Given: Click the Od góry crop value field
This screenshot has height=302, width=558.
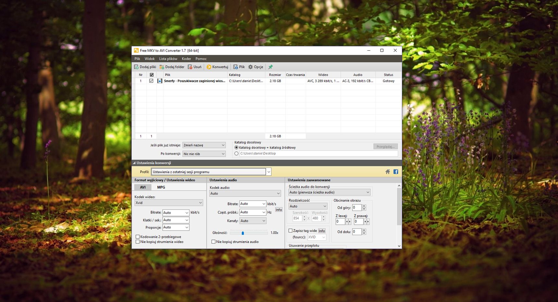Looking at the screenshot, I should point(357,208).
